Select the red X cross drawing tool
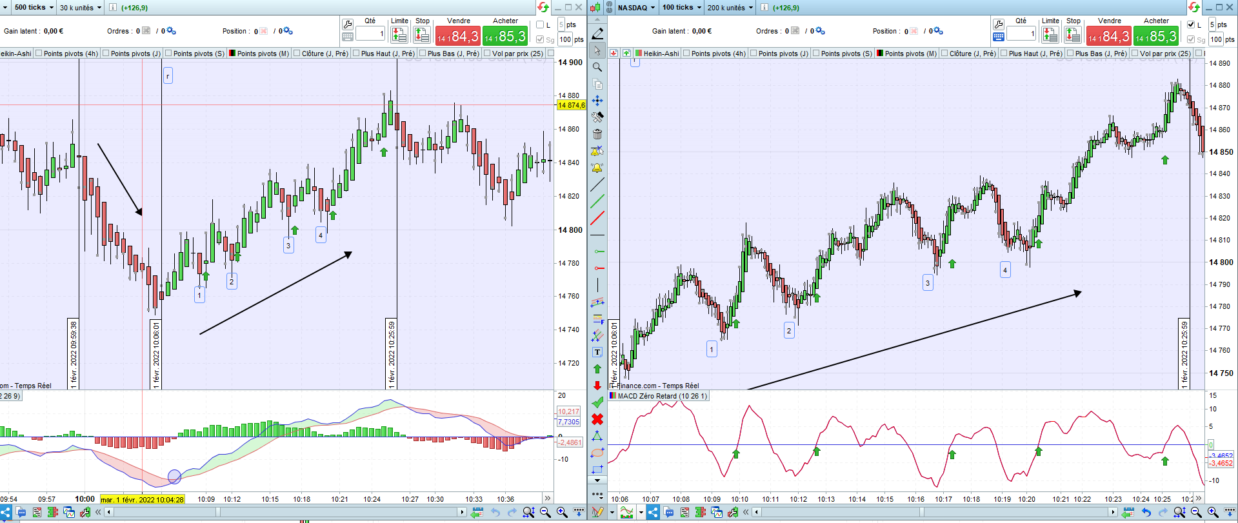The width and height of the screenshot is (1238, 523). [x=597, y=419]
